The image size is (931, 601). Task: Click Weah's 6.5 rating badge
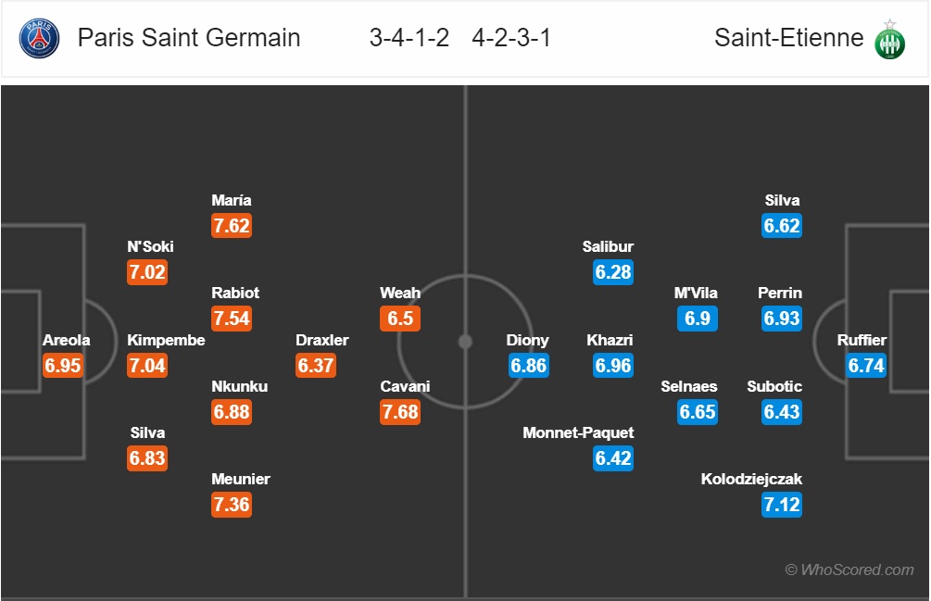click(400, 319)
